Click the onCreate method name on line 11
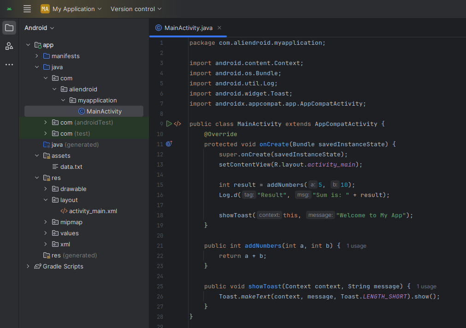The width and height of the screenshot is (466, 328). pos(274,144)
